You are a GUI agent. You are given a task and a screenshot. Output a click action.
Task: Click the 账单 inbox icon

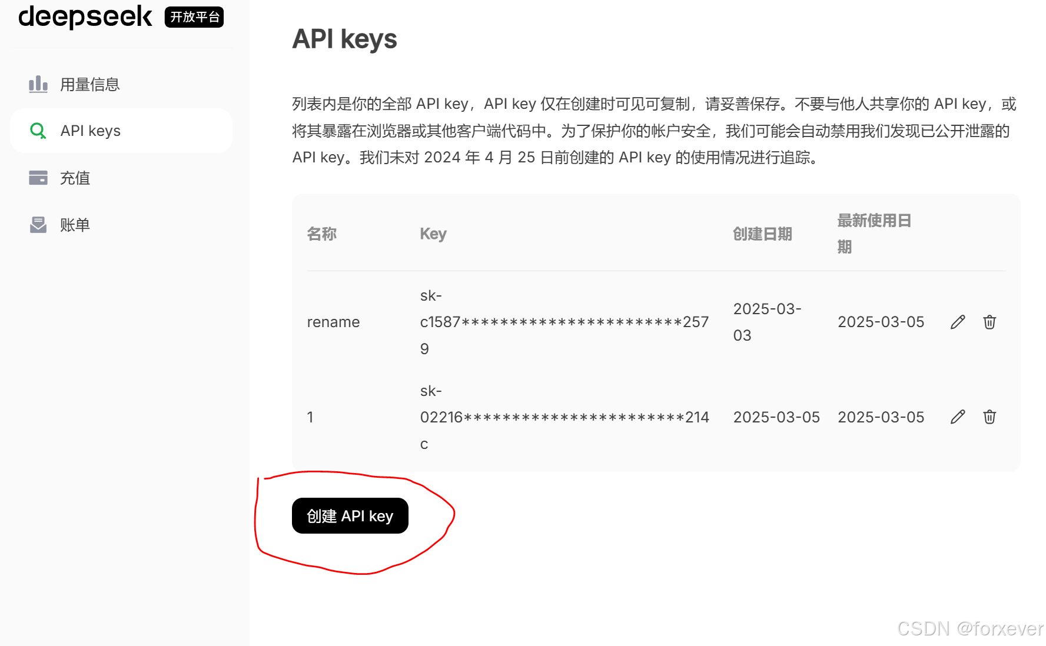point(38,225)
